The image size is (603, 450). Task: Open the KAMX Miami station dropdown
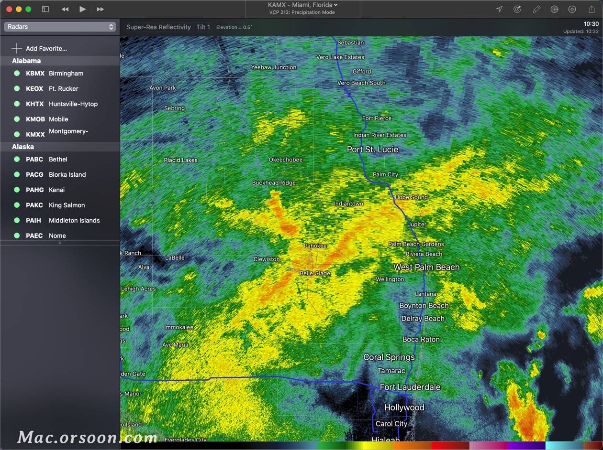click(302, 5)
